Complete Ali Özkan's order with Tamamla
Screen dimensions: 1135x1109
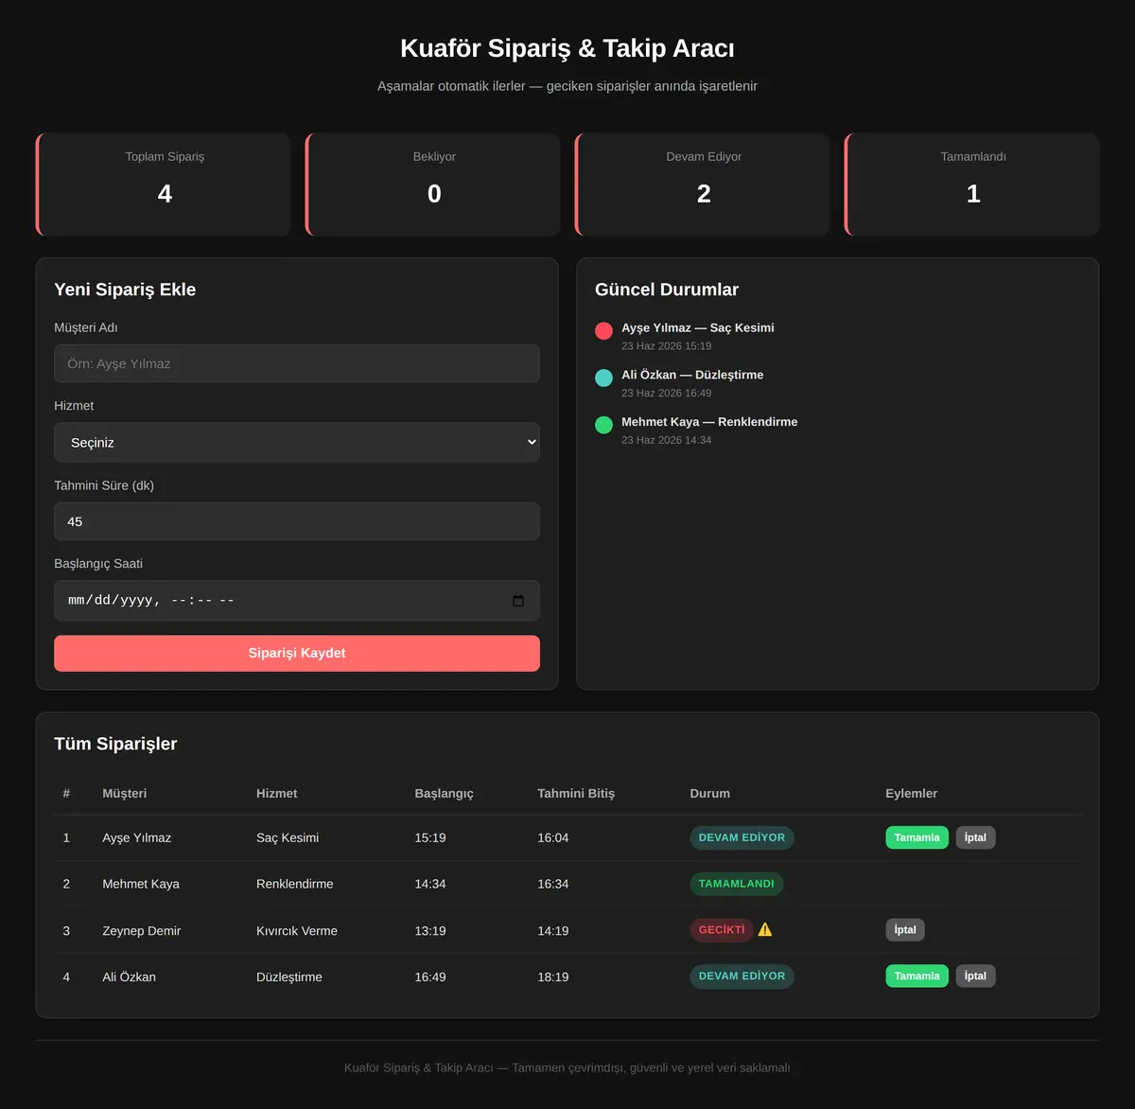pos(917,976)
